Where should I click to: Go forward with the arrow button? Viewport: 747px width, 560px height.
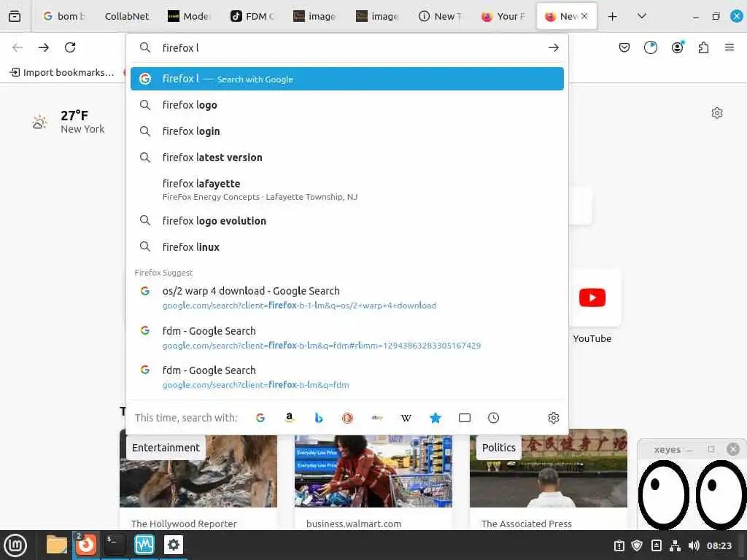tap(43, 47)
